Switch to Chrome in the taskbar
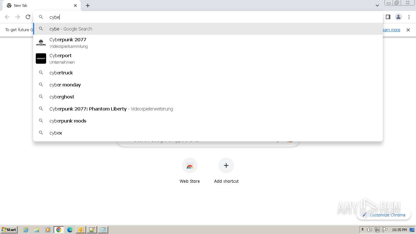The image size is (416, 234). coord(59,230)
